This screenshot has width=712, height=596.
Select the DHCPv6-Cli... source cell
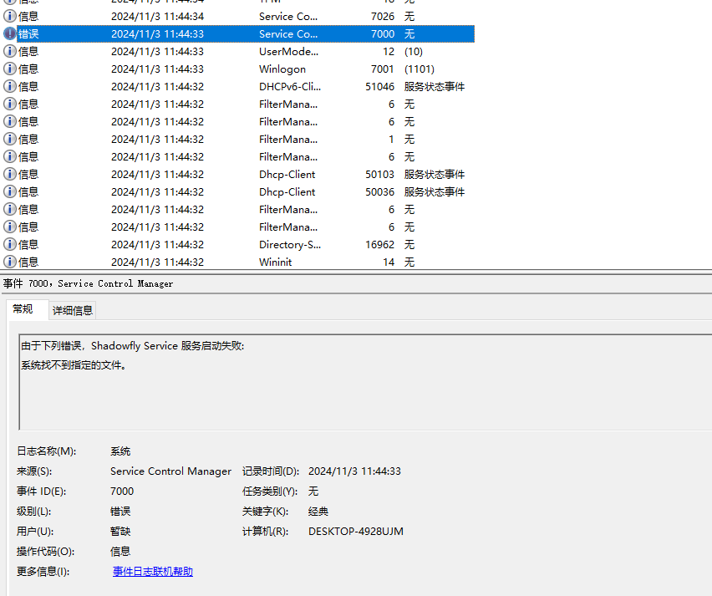[x=290, y=86]
